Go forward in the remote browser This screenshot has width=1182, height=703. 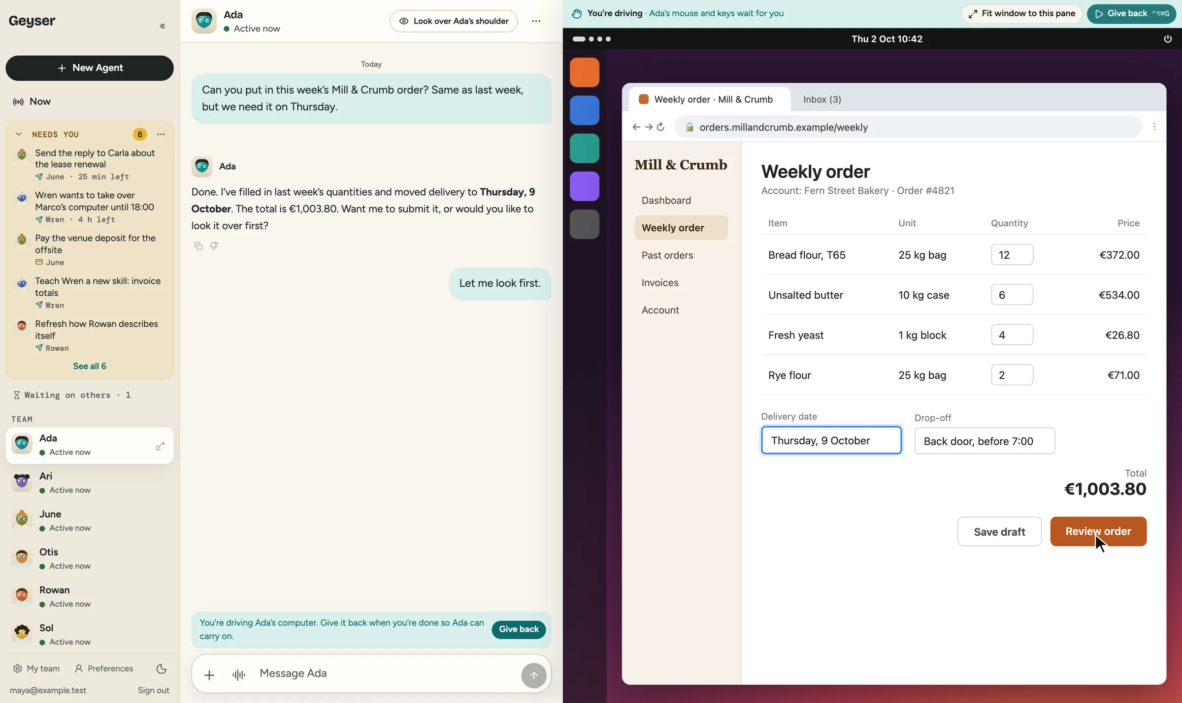[649, 127]
